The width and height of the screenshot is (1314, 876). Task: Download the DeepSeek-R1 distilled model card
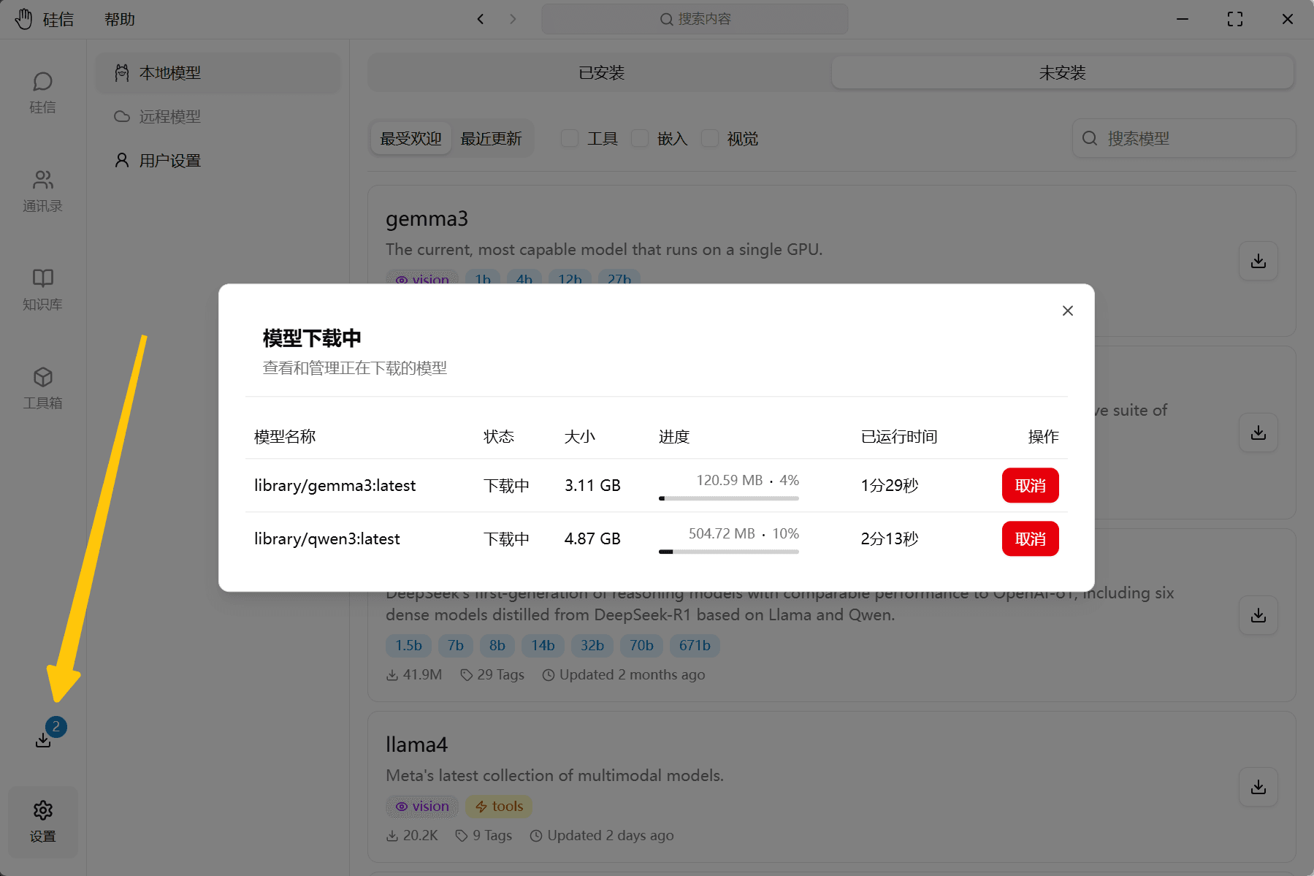(1258, 615)
